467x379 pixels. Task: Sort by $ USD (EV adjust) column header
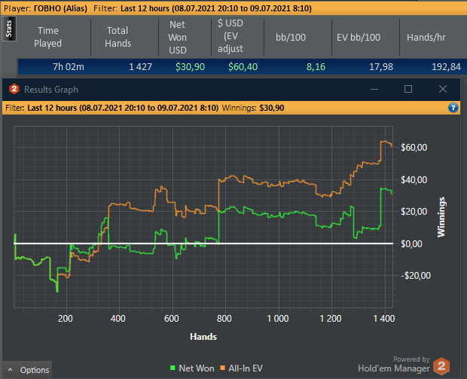point(230,36)
